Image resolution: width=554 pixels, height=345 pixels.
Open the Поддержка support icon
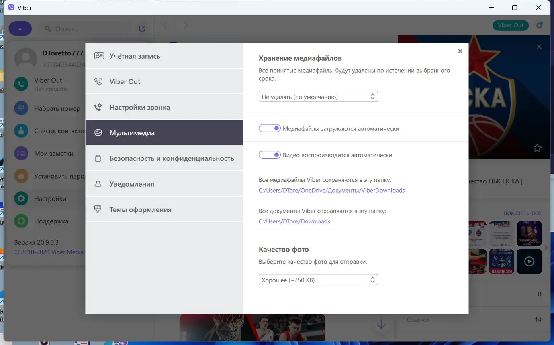point(21,221)
